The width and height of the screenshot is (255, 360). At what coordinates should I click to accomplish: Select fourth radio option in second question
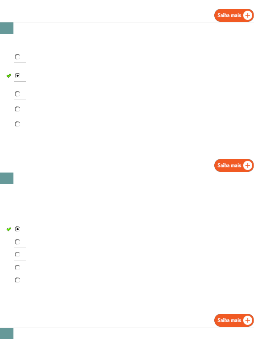[18, 267]
